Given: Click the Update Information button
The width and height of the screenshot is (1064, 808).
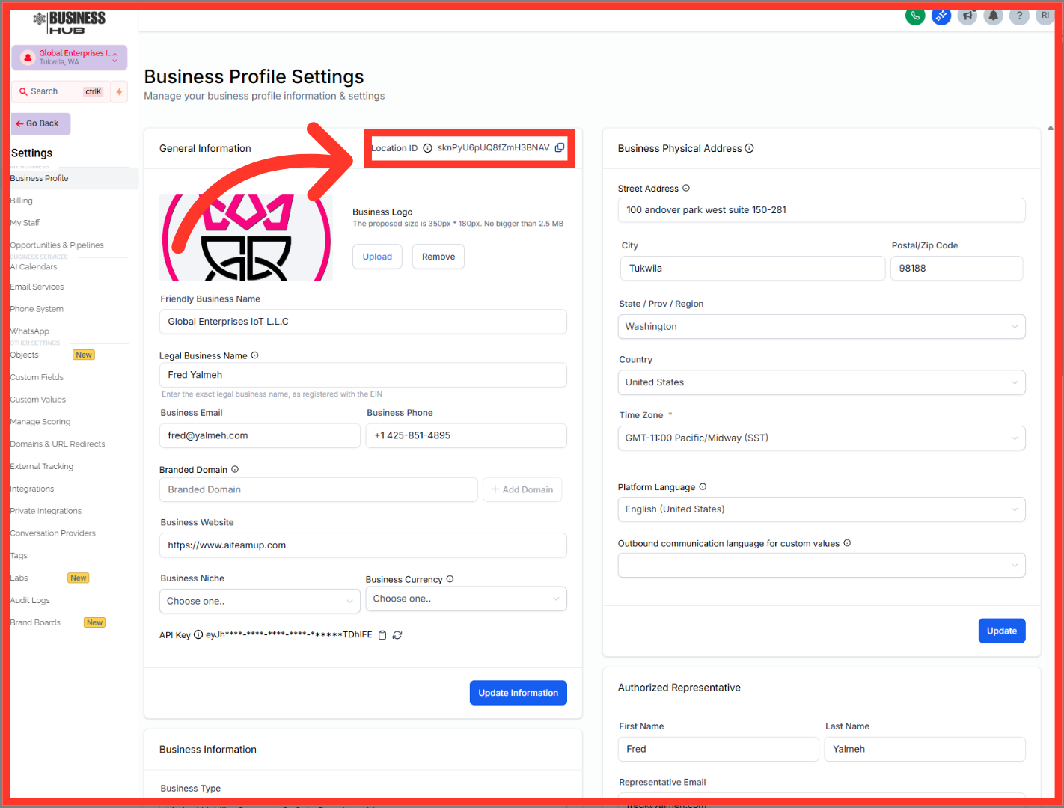Looking at the screenshot, I should [x=518, y=693].
